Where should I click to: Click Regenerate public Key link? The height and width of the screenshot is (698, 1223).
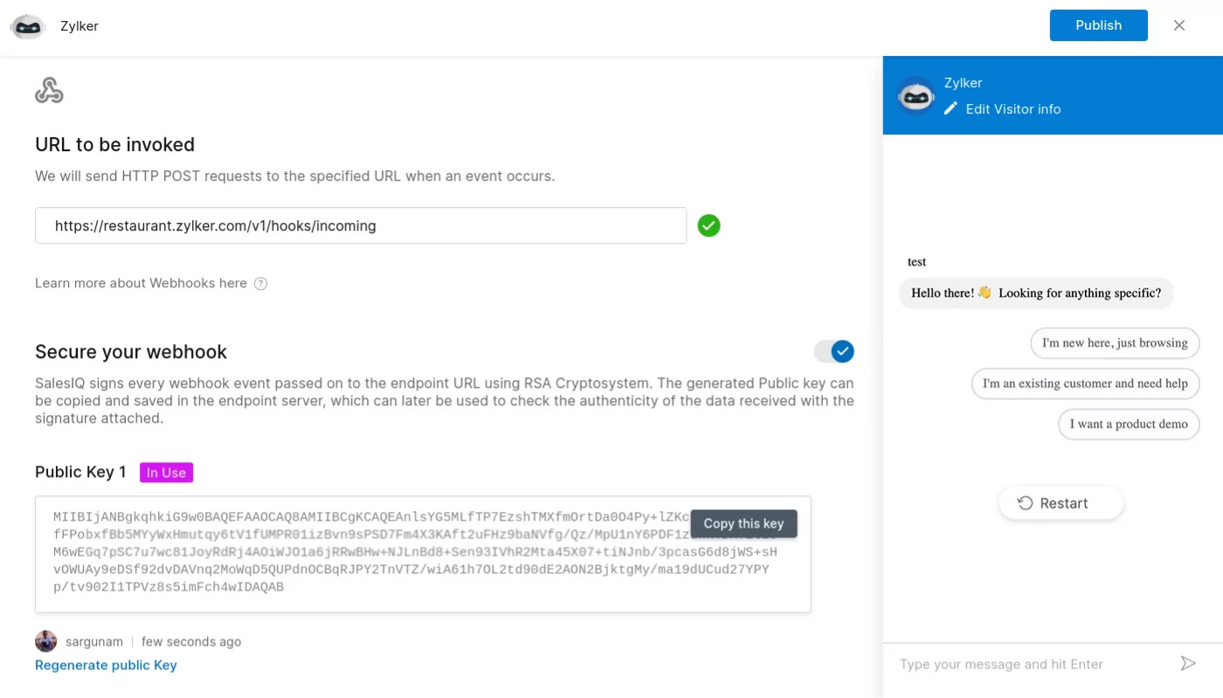pos(106,665)
